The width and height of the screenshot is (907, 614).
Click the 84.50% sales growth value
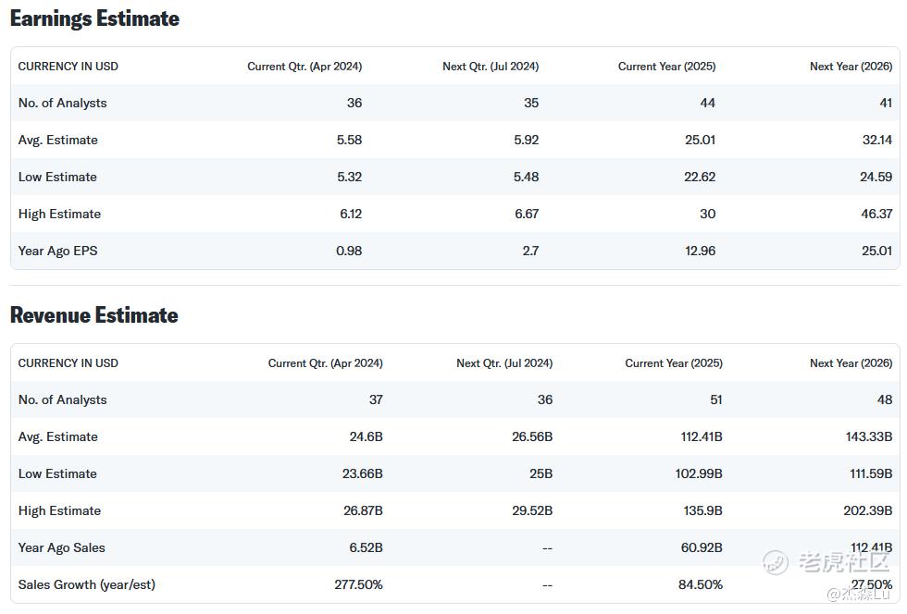[701, 584]
